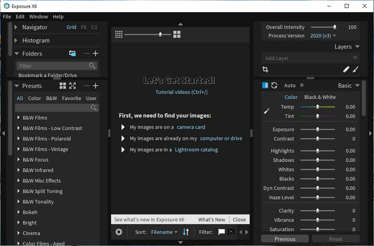This screenshot has height=246, width=374.
Task: Click the reset arrows icon beside Auto
Action: pyautogui.click(x=274, y=85)
